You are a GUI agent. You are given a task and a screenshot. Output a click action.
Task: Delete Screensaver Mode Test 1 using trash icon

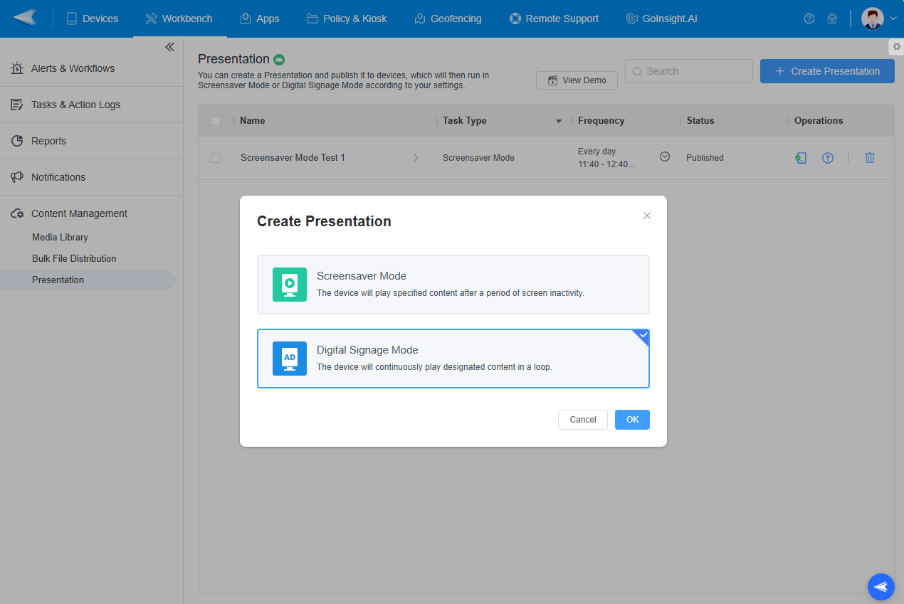(x=869, y=157)
